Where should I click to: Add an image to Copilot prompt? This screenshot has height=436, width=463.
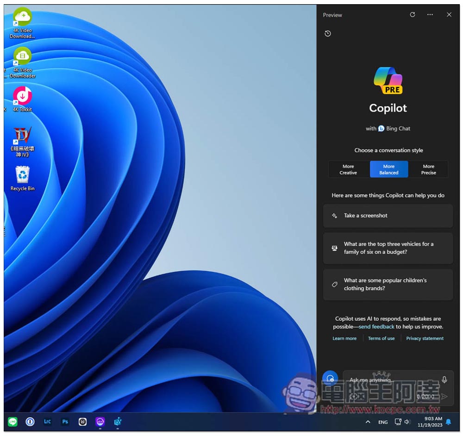pos(353,397)
